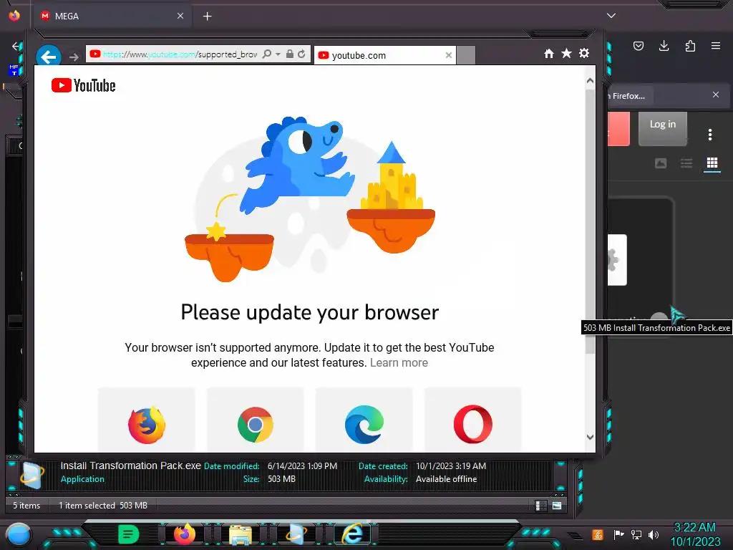733x550 pixels.
Task: Click Save to Pocket icon in Firefox
Action: [x=638, y=46]
